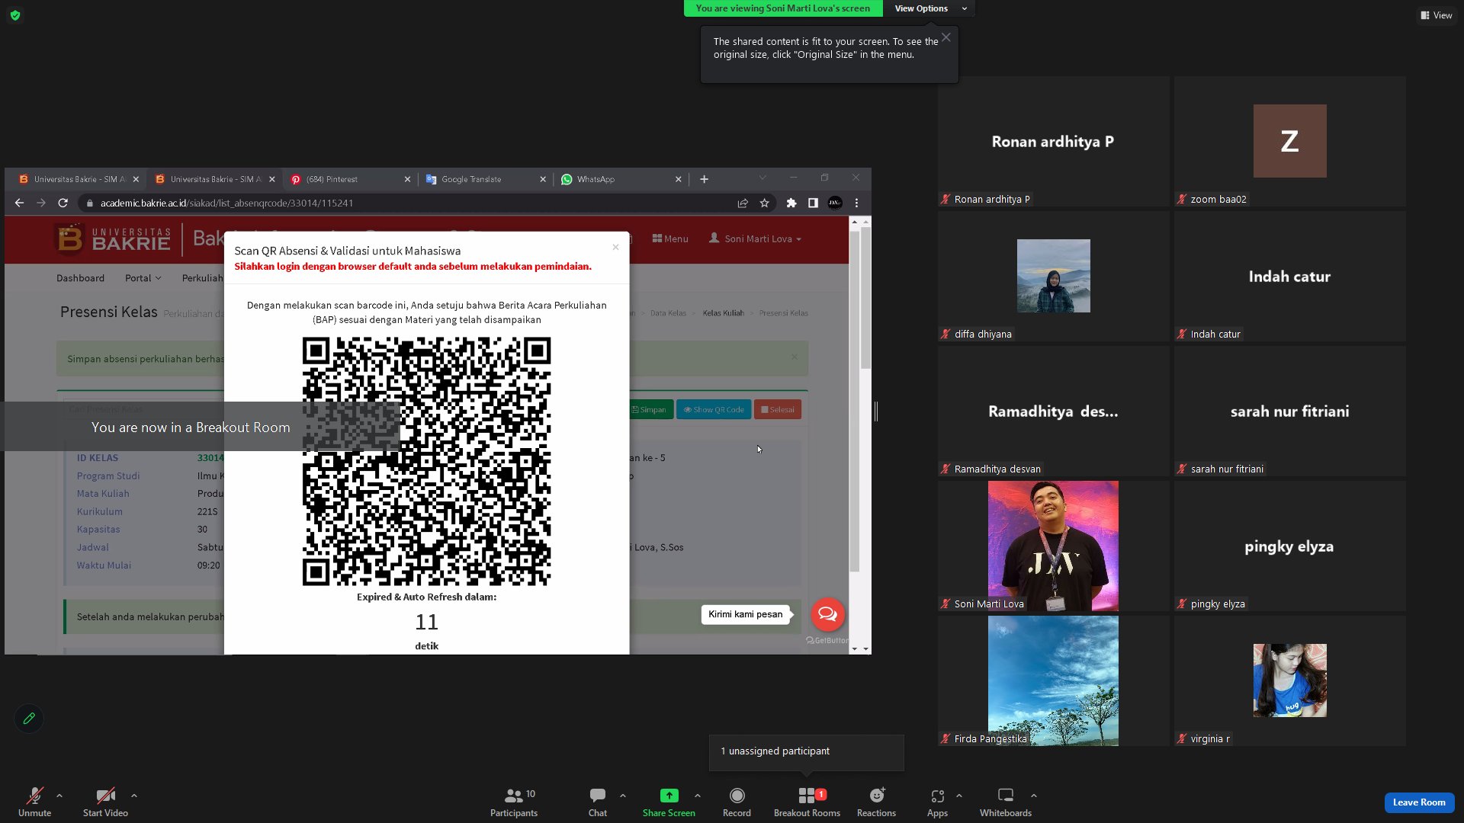Open the Chat panel
Viewport: 1464px width, 823px height.
tap(598, 802)
